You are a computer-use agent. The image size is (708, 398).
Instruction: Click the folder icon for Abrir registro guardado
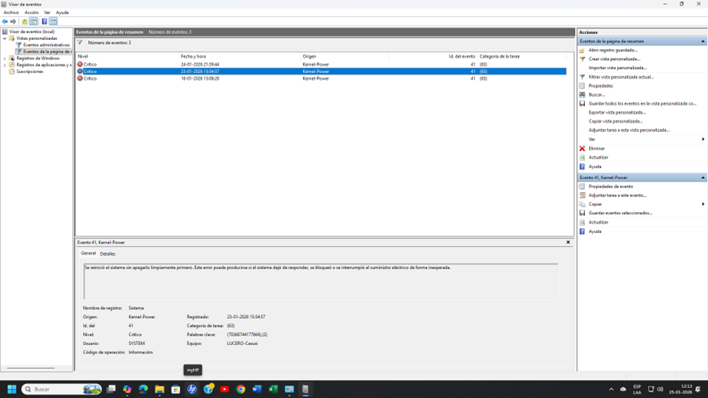[x=583, y=50]
